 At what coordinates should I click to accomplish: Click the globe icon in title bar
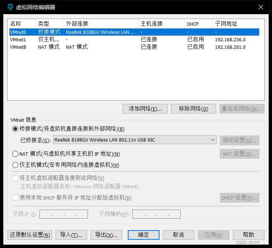point(10,7)
